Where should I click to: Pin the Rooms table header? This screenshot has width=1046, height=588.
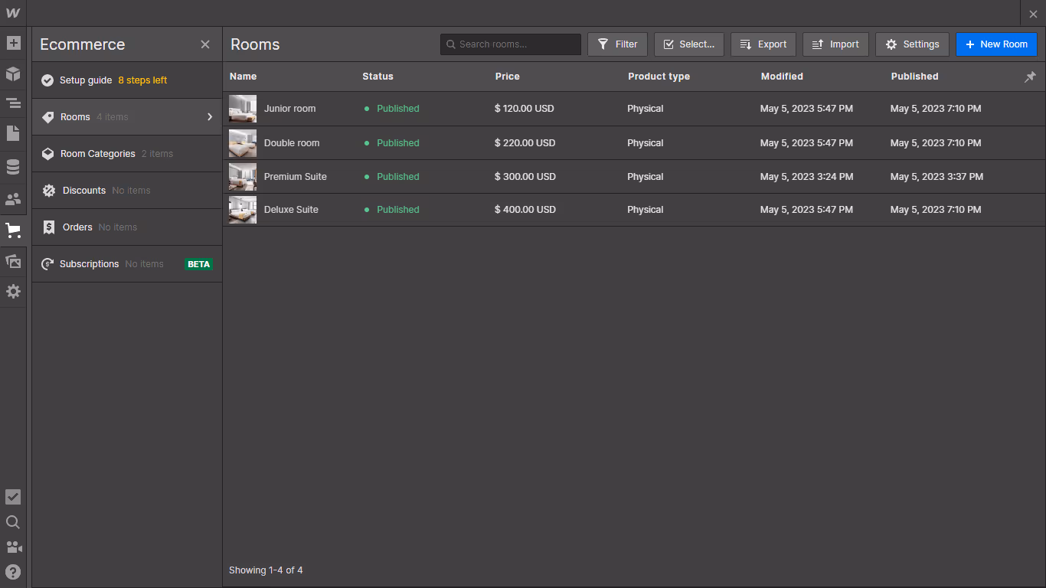pos(1030,77)
